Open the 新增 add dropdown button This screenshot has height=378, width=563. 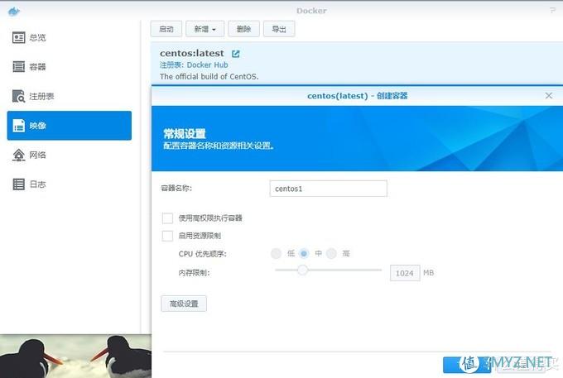pos(205,29)
